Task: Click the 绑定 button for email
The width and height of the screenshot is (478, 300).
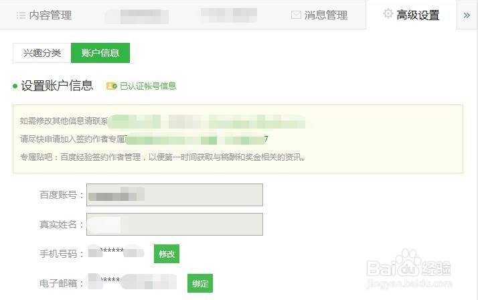Action: coord(200,283)
